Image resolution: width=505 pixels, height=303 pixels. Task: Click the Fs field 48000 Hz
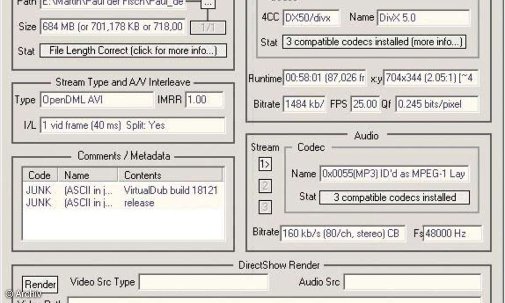click(x=453, y=233)
